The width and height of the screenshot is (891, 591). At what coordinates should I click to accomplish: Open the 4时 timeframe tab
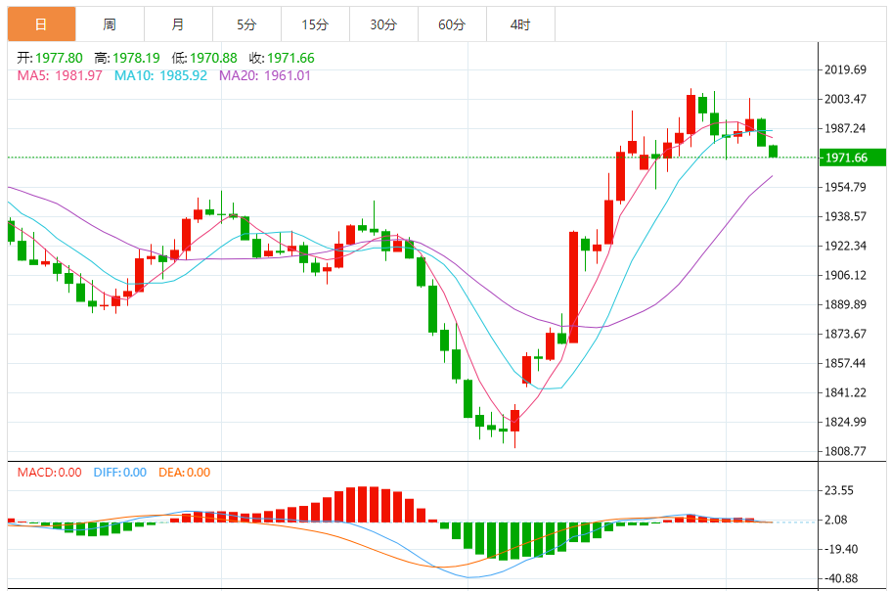pyautogui.click(x=520, y=24)
